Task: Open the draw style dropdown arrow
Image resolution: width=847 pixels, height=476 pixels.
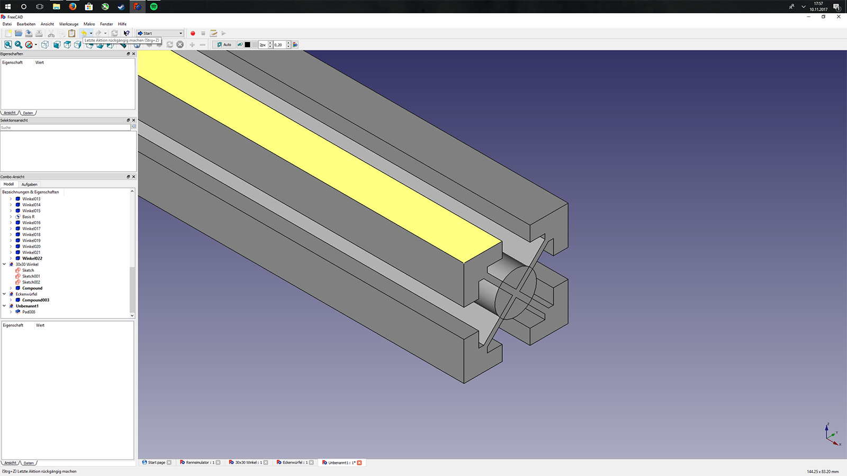Action: 36,45
